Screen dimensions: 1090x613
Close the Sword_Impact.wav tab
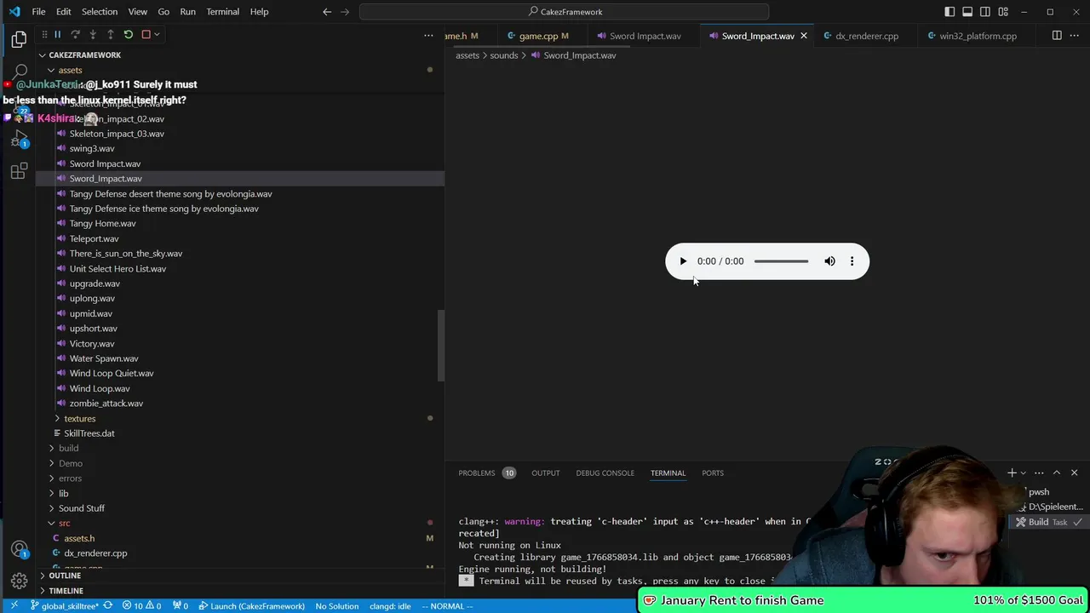click(x=803, y=36)
